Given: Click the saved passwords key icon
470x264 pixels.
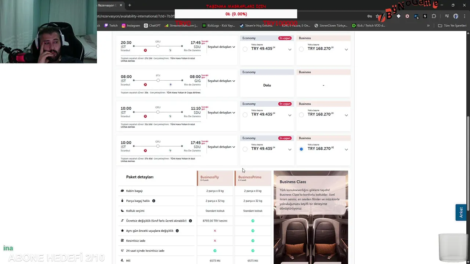Looking at the screenshot, I should pos(370,16).
